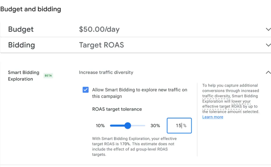Click the Smart Bidding Exploration label
This screenshot has height=167, width=271.
(24, 76)
